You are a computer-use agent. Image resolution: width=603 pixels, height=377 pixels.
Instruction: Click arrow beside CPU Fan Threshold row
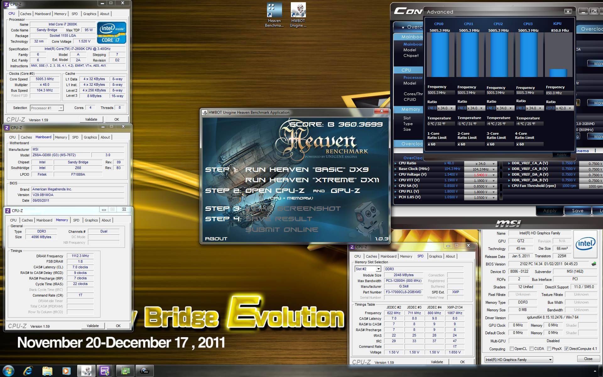(x=509, y=186)
